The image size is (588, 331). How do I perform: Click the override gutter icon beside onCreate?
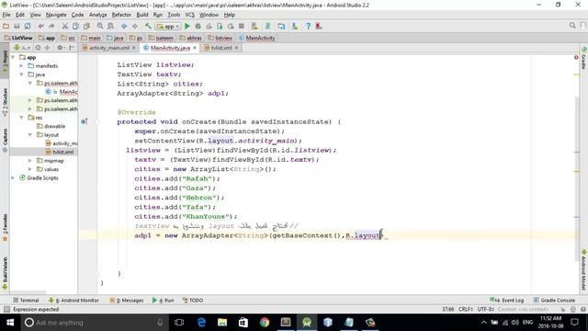(84, 121)
